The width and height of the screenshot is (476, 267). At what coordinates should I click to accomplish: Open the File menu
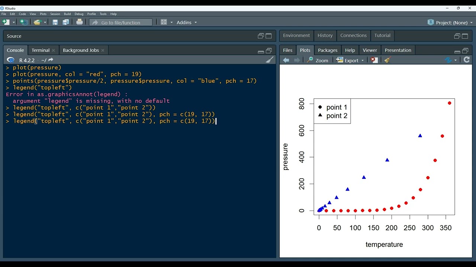pyautogui.click(x=4, y=14)
